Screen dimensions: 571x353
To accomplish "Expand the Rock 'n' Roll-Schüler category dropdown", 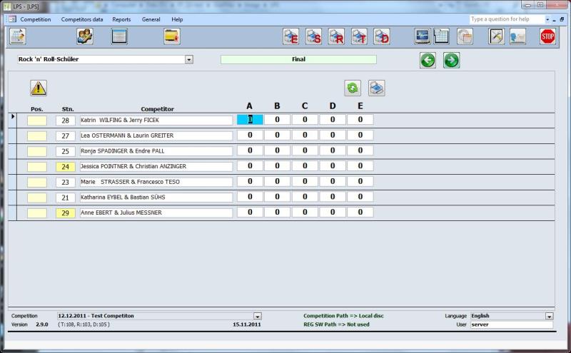I will click(x=189, y=60).
